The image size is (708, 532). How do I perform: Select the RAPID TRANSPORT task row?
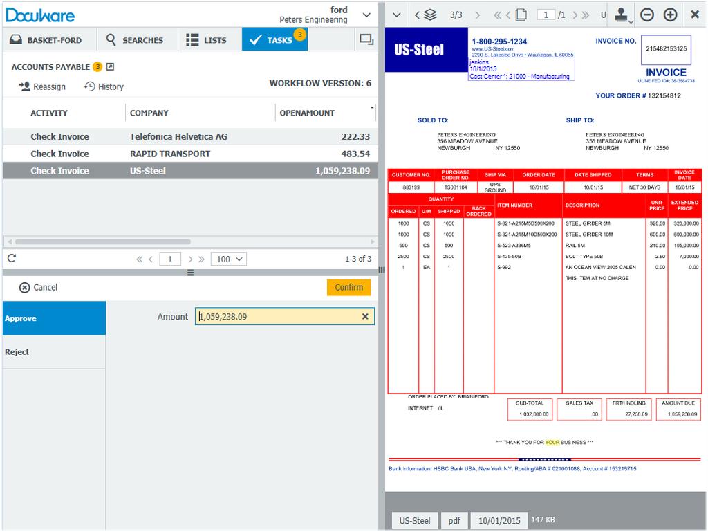click(191, 154)
